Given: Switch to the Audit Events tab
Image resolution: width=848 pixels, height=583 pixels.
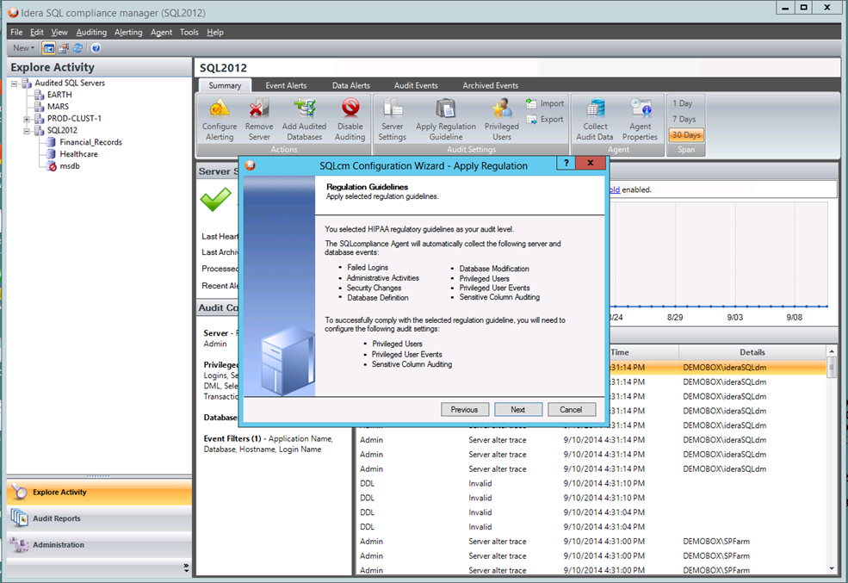Looking at the screenshot, I should tap(416, 85).
